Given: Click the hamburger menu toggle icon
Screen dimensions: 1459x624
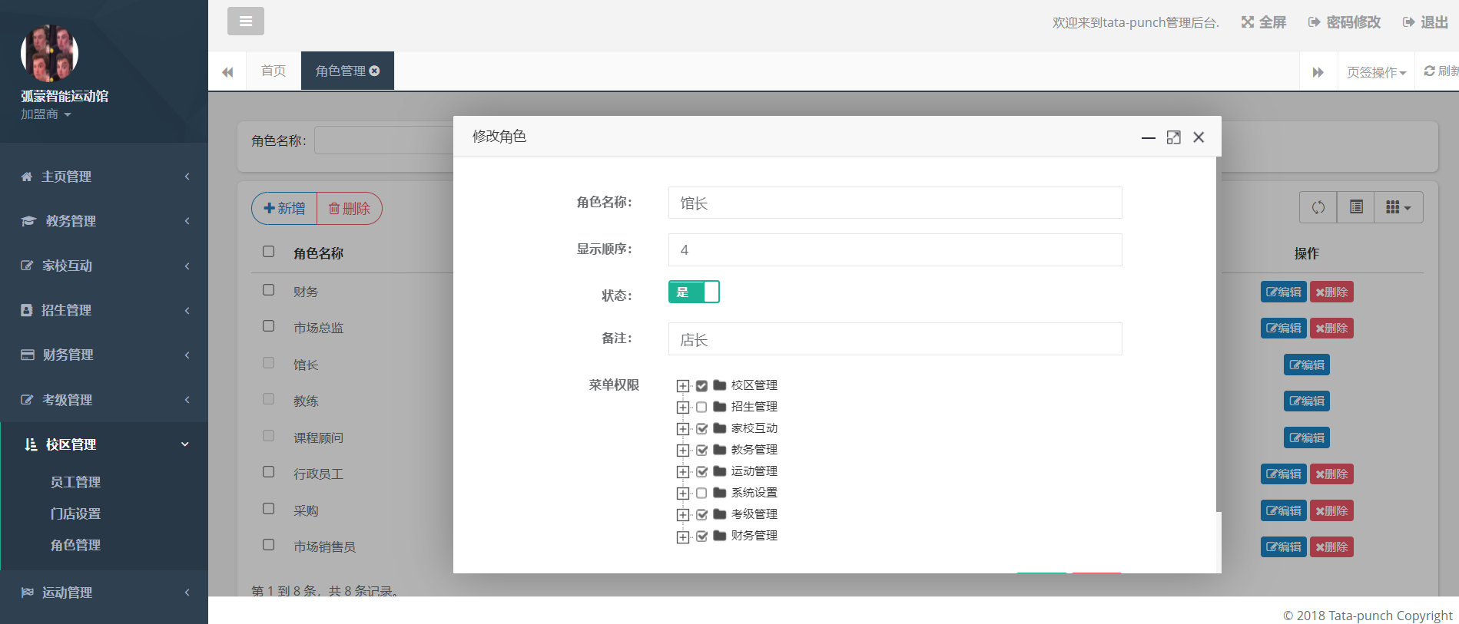Looking at the screenshot, I should coord(245,21).
